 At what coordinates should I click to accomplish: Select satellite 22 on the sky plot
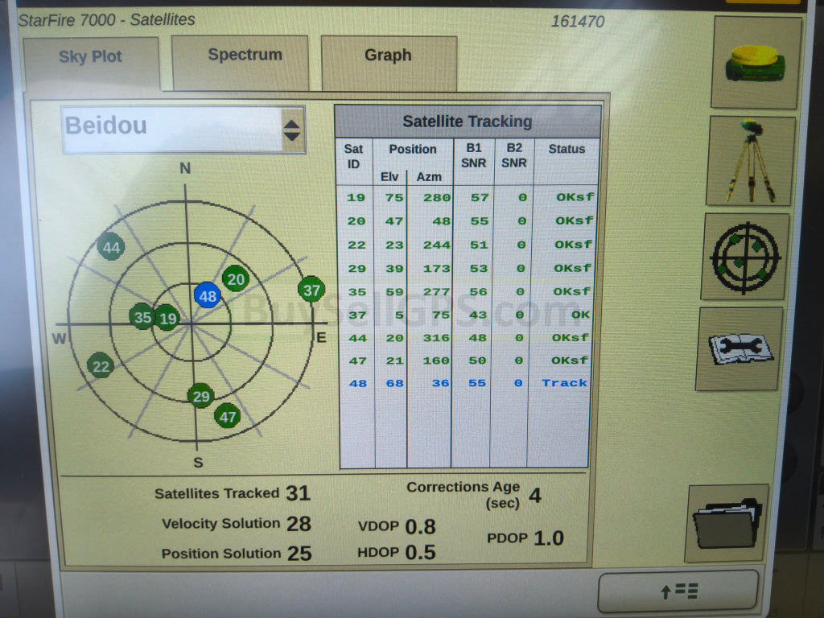click(101, 366)
